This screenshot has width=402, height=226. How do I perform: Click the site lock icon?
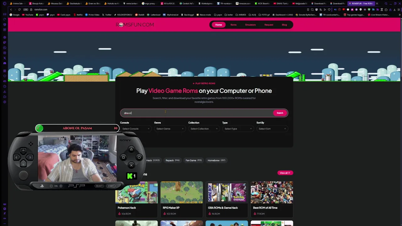(x=31, y=10)
